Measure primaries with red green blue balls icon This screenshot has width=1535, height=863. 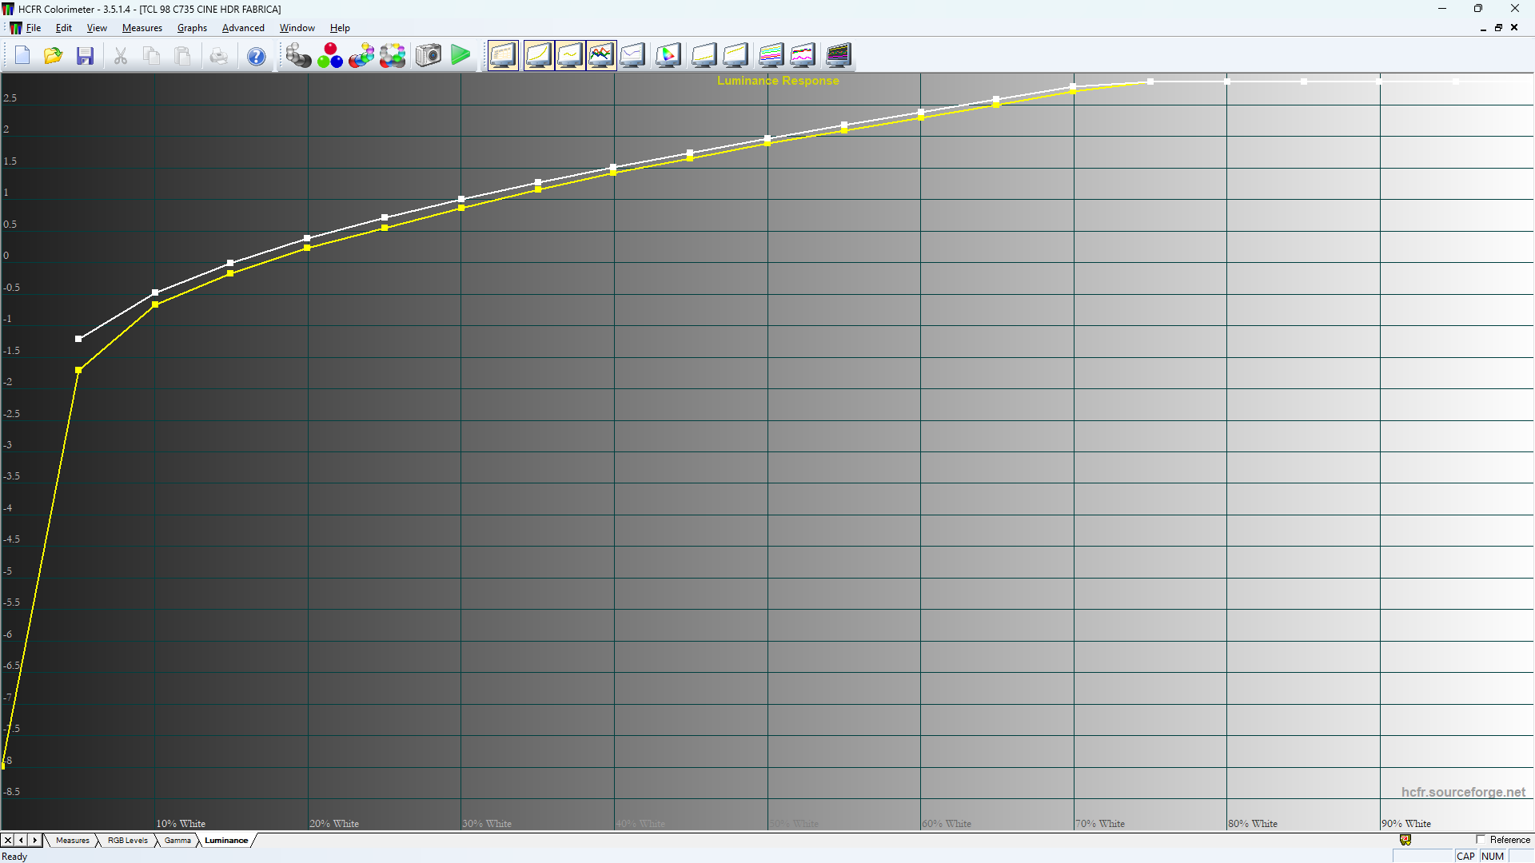[x=330, y=56]
